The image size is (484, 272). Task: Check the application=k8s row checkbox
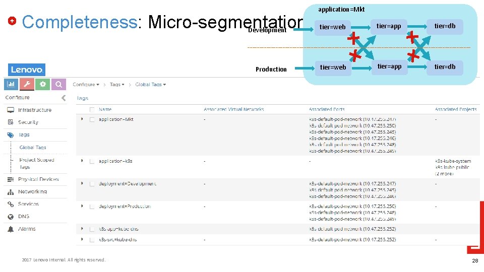pyautogui.click(x=92, y=161)
